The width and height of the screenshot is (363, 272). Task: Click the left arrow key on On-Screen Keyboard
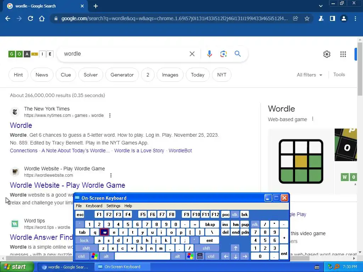[226, 256]
